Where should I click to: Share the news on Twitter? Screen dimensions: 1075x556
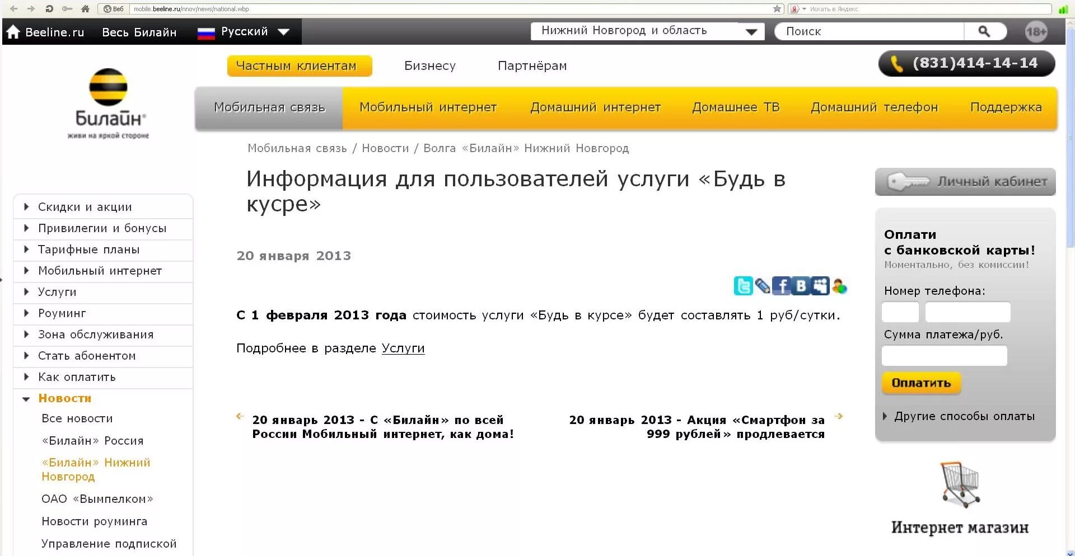point(743,286)
